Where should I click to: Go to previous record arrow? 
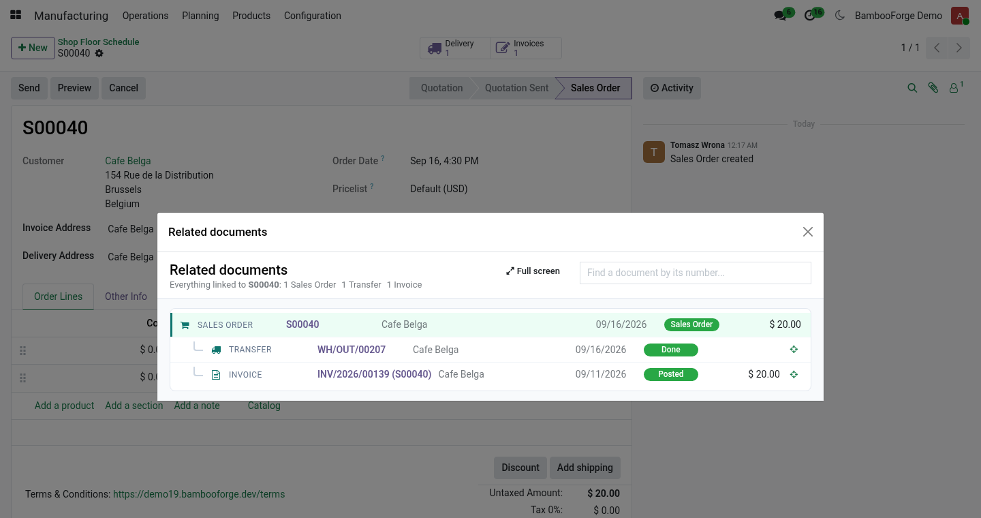tap(937, 48)
